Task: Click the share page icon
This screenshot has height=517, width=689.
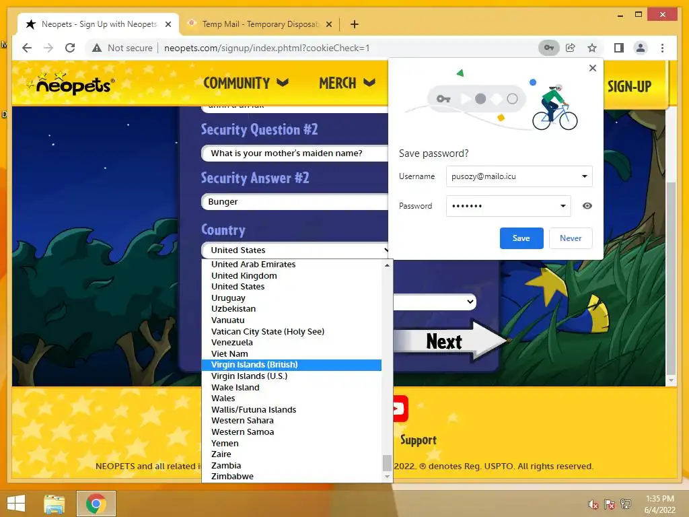Action: (x=571, y=48)
